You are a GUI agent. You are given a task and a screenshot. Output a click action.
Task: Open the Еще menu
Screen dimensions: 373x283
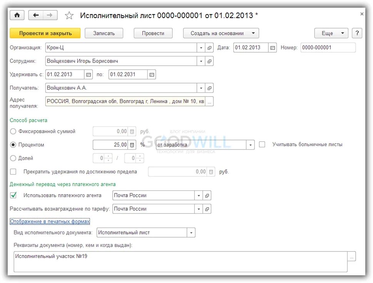[x=331, y=33]
